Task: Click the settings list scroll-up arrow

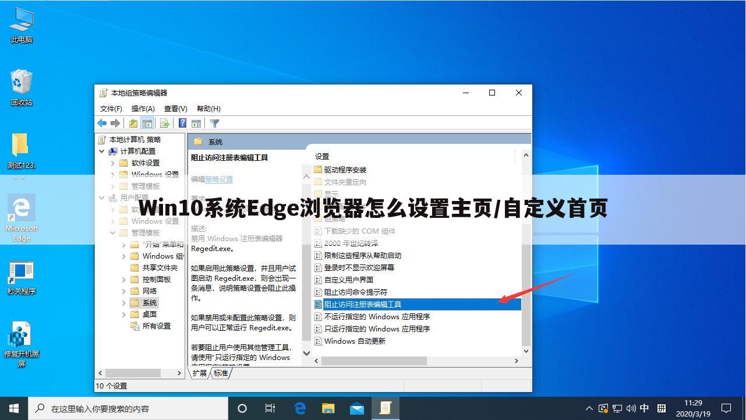Action: pos(526,155)
